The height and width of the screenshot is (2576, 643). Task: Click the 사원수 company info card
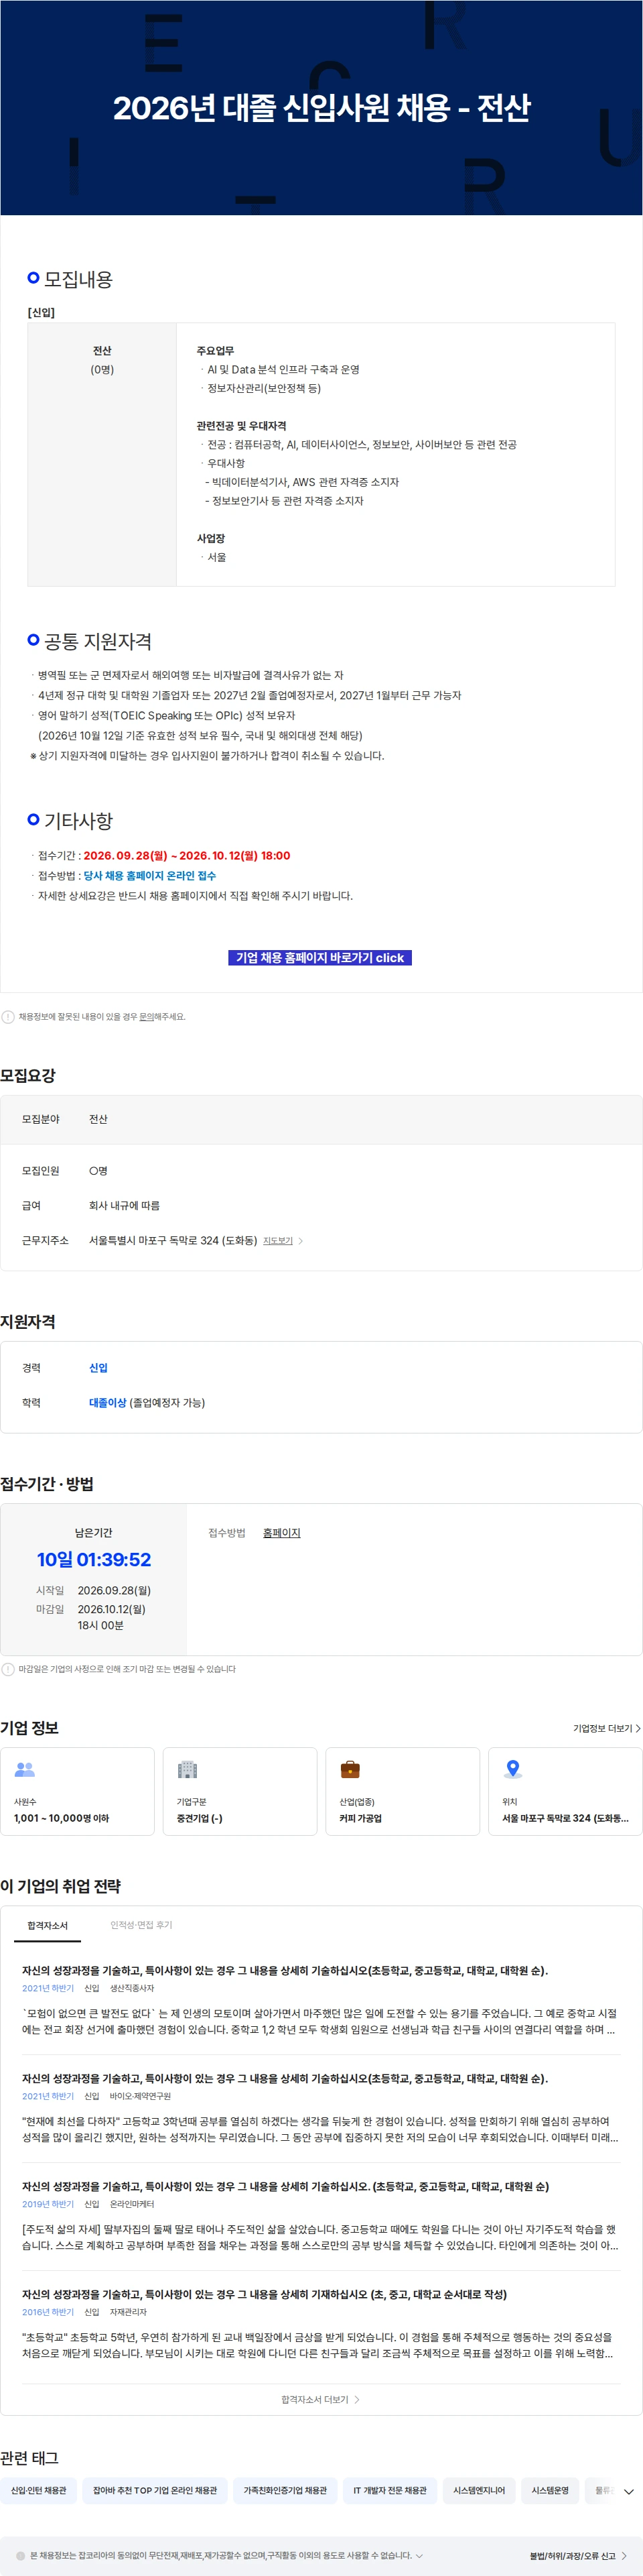[x=77, y=1791]
